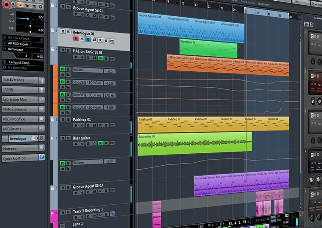Open channel settings 'e' on Retrologue 01

[x=88, y=39]
